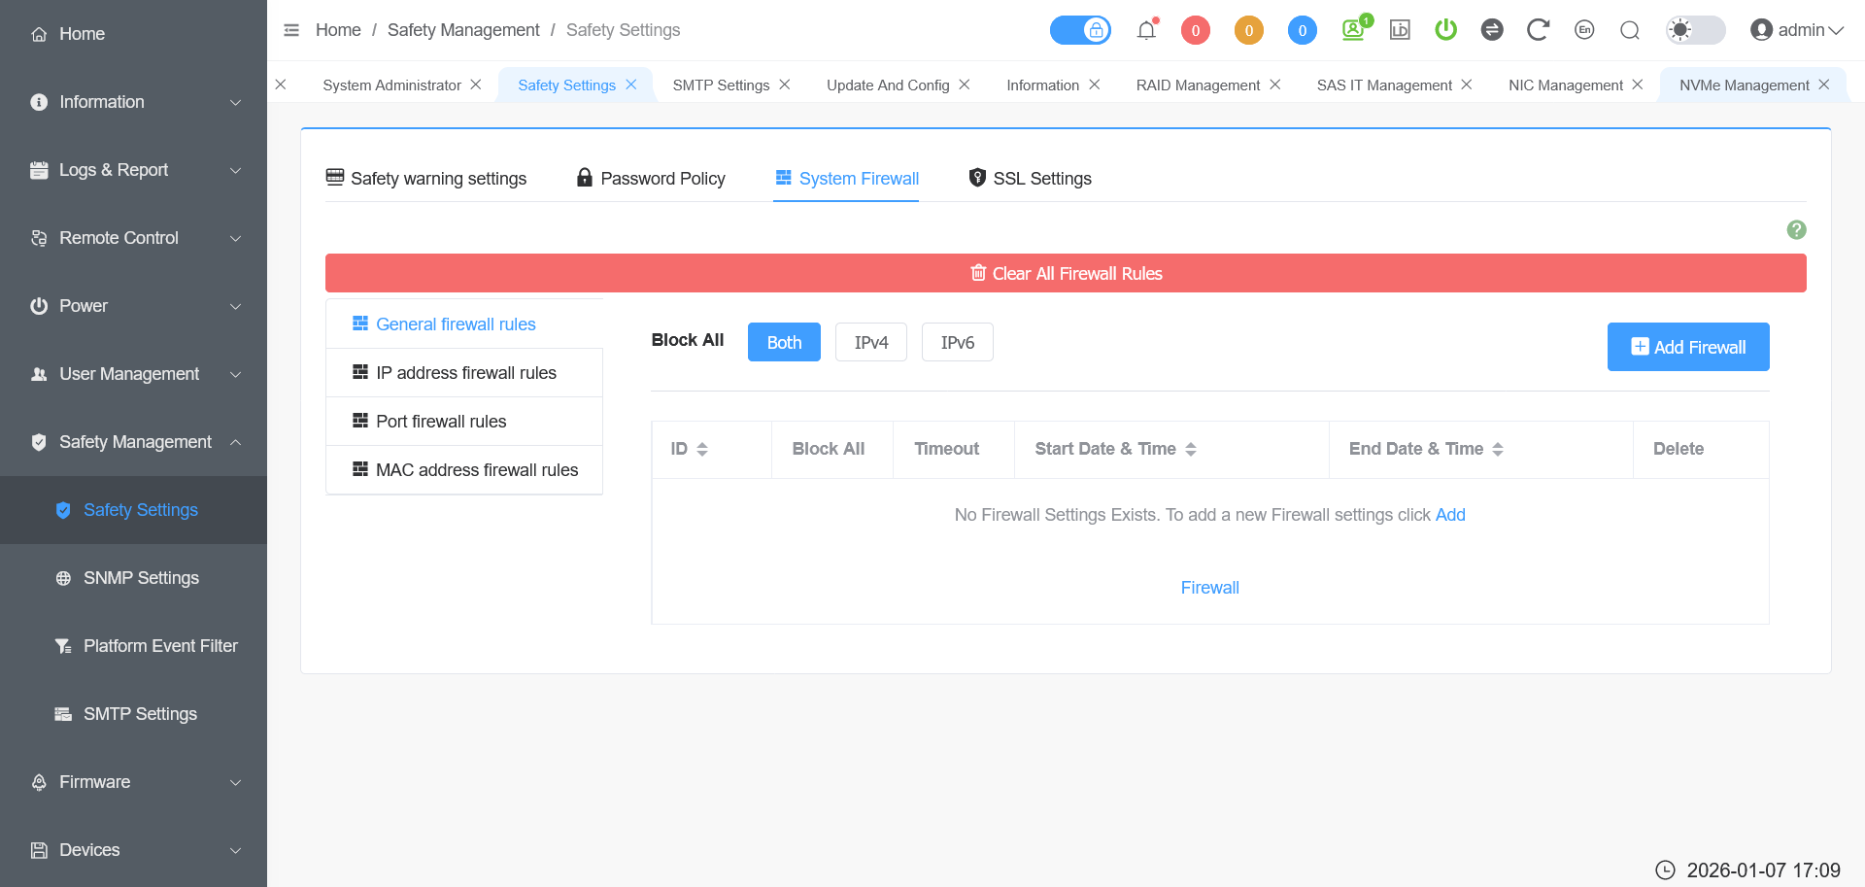Toggle the blue lock switch
The height and width of the screenshot is (887, 1865).
(1080, 30)
